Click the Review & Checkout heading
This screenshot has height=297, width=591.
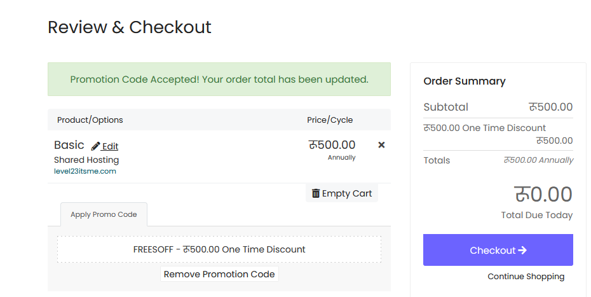[129, 27]
